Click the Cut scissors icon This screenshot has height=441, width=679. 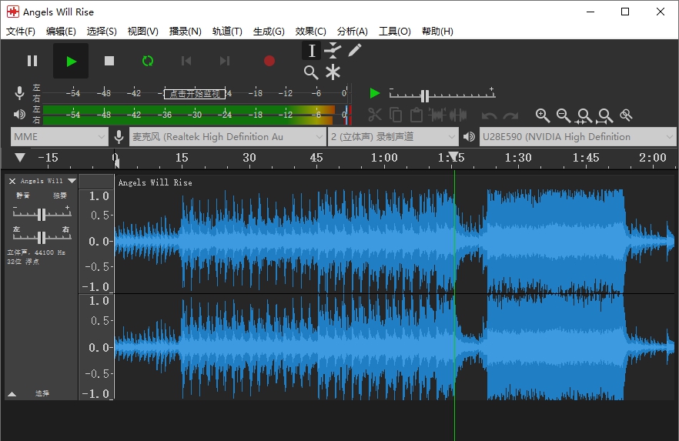click(x=375, y=115)
